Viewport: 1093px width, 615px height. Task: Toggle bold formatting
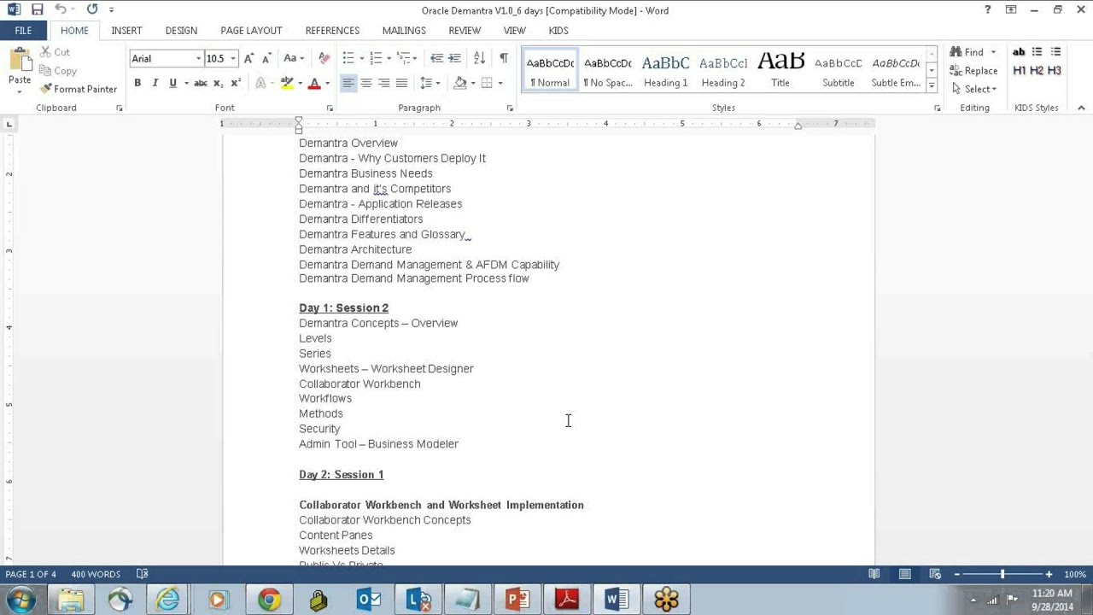(137, 83)
